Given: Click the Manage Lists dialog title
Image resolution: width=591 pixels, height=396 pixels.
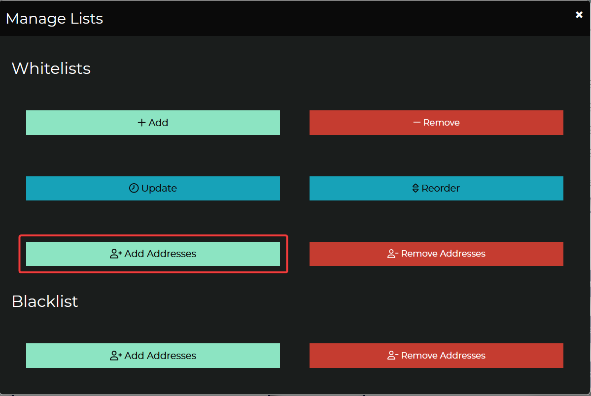Looking at the screenshot, I should pos(54,19).
